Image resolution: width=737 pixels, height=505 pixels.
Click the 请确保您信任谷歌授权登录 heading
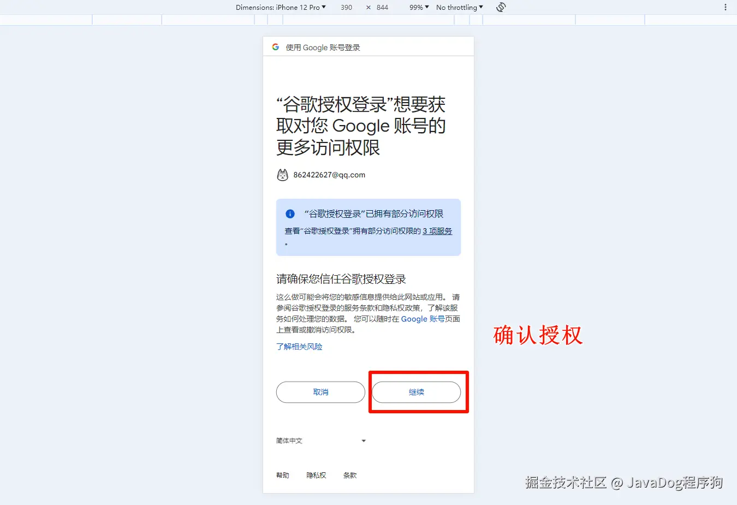click(341, 279)
